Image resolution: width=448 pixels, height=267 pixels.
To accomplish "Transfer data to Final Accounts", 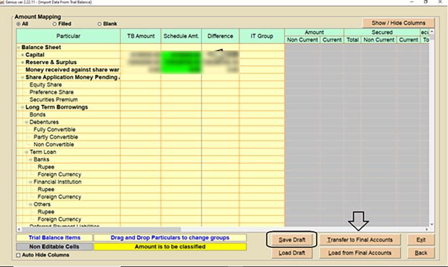I will (x=360, y=240).
